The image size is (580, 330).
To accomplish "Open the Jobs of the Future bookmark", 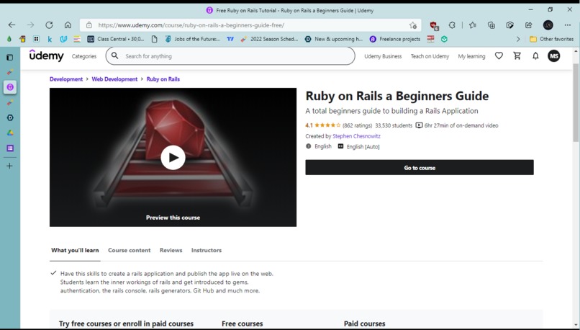I will [192, 39].
